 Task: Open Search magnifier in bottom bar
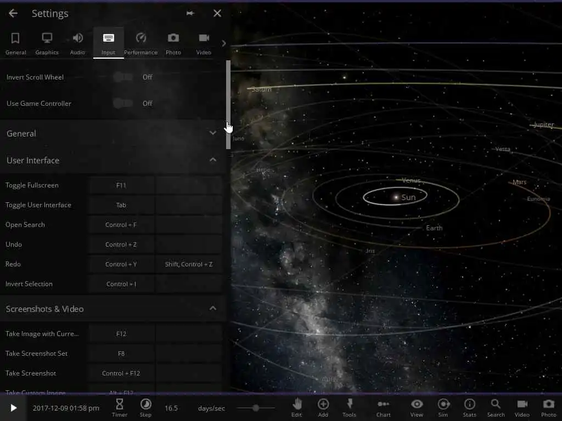496,408
